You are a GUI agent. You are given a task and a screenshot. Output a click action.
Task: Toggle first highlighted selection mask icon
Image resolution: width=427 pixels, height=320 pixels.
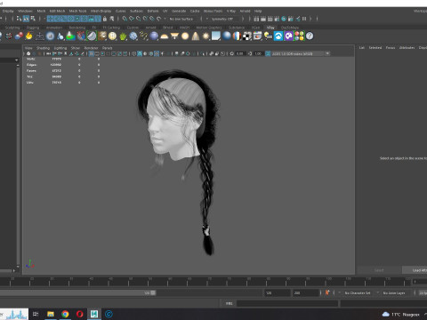point(50,19)
